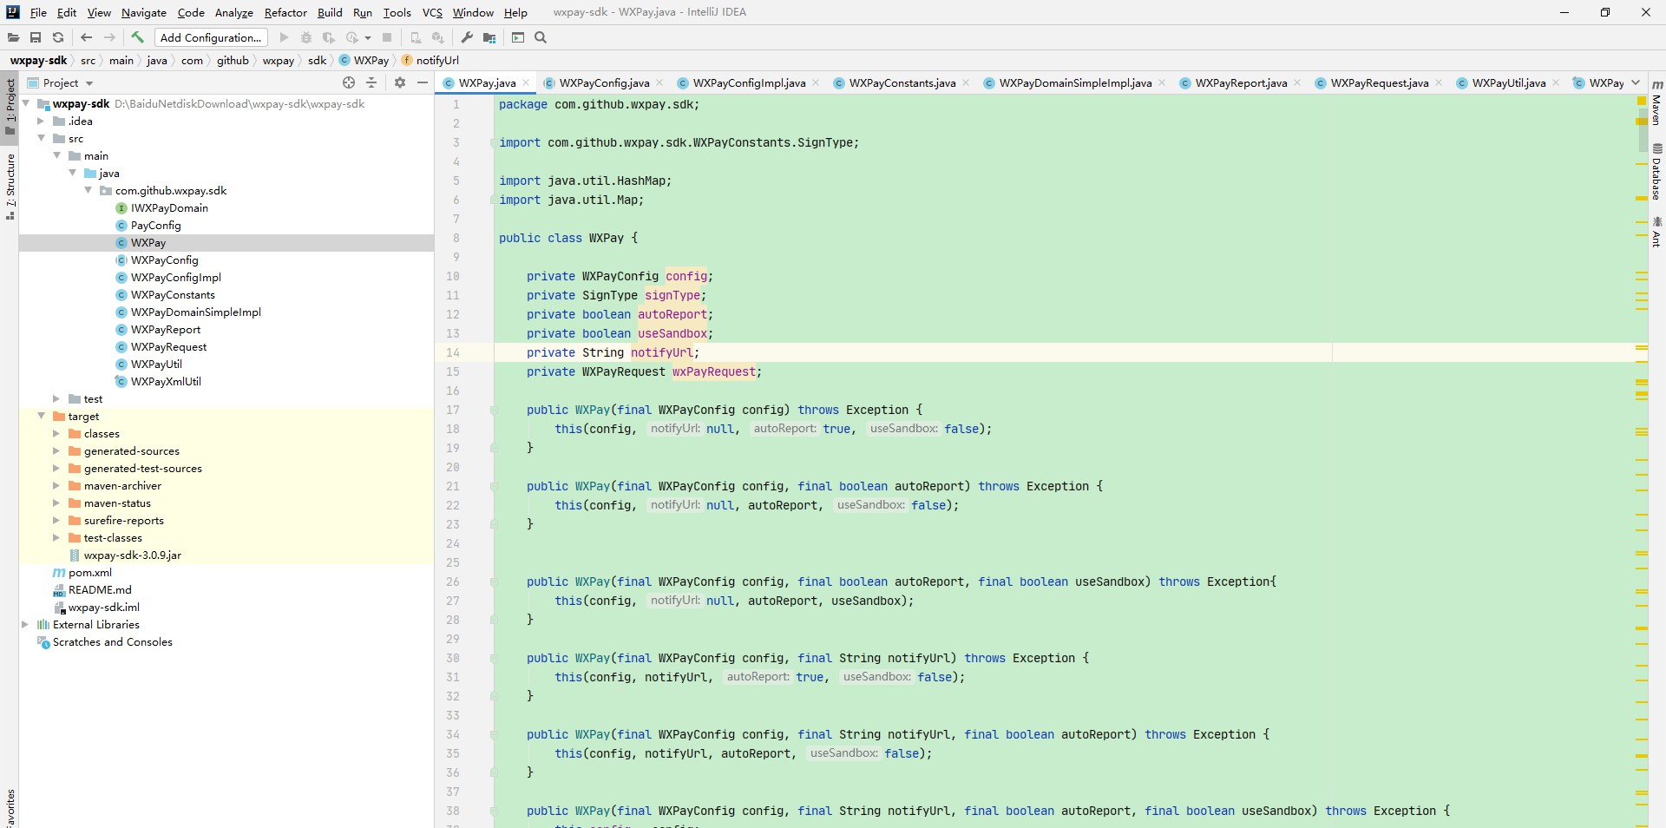Click the WXPay class breadcrumb
The width and height of the screenshot is (1666, 828).
pyautogui.click(x=364, y=60)
